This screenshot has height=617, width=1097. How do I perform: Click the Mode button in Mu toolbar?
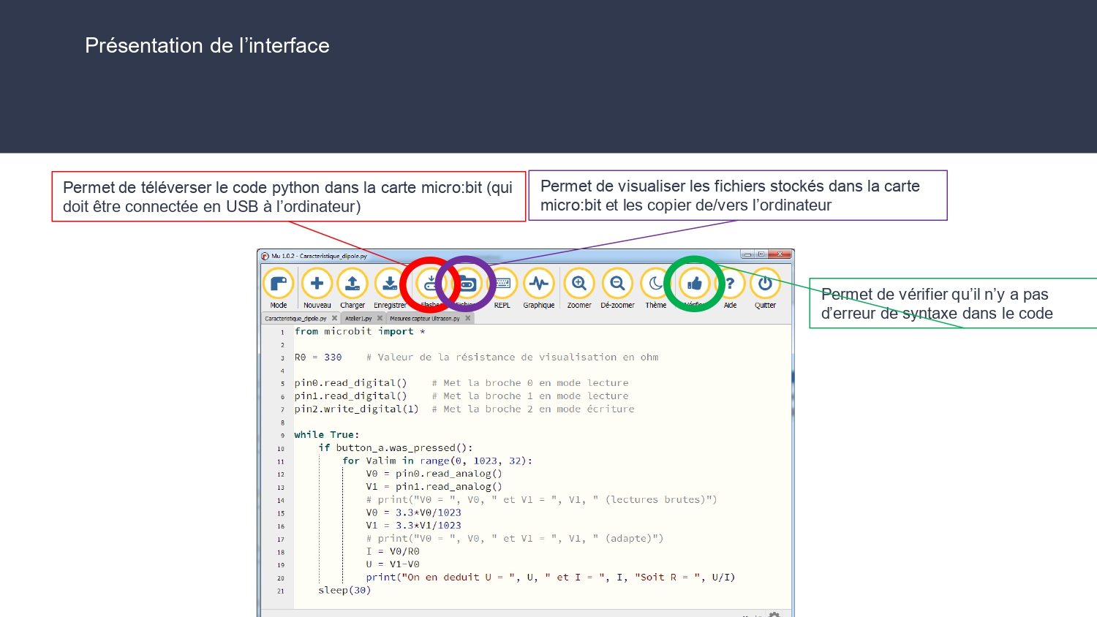pos(278,284)
